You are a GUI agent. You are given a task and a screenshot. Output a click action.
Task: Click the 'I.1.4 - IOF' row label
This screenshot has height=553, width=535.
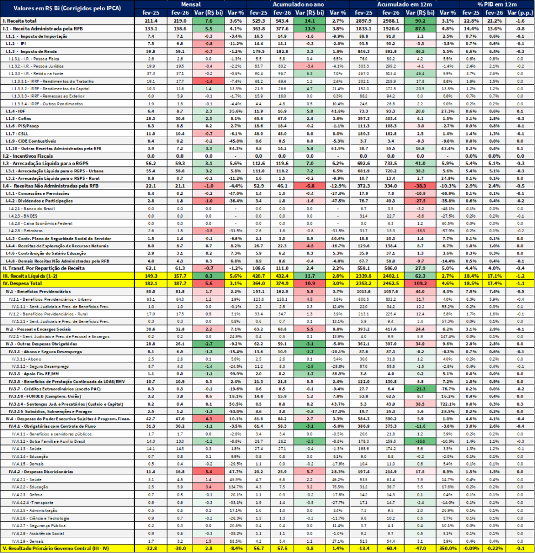pyautogui.click(x=22, y=111)
